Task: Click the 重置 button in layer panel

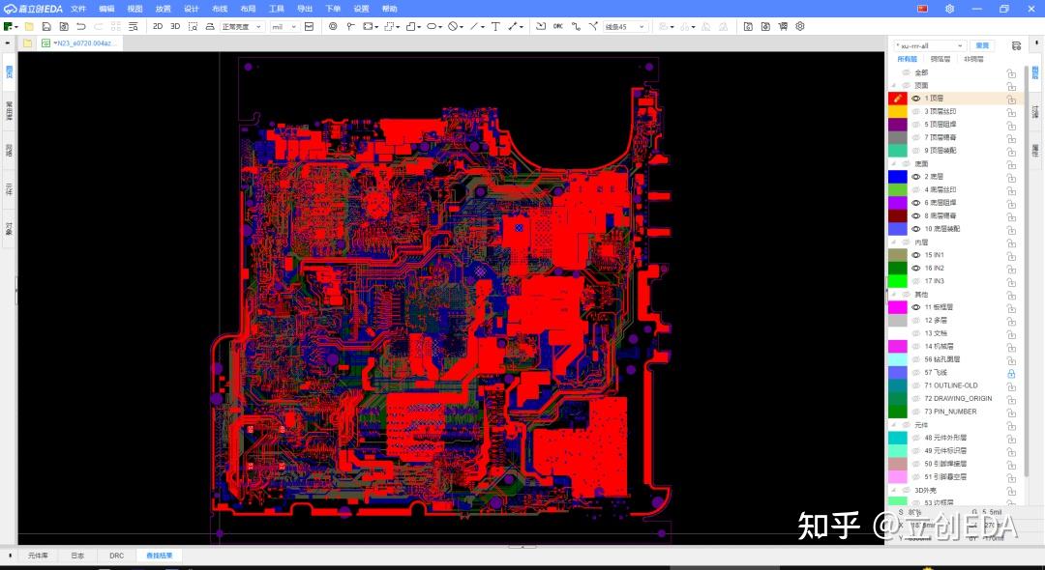Action: [x=982, y=46]
